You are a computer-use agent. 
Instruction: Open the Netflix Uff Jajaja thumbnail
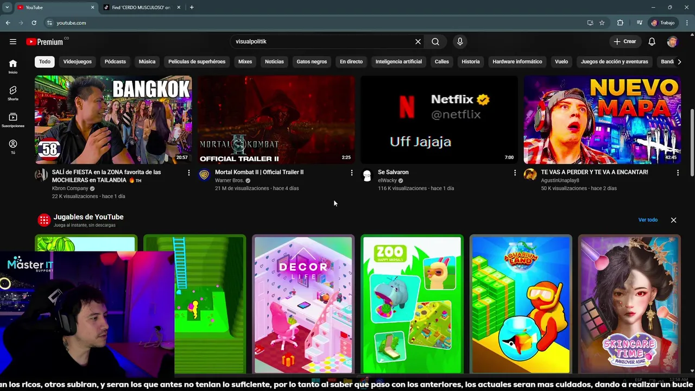tap(439, 119)
